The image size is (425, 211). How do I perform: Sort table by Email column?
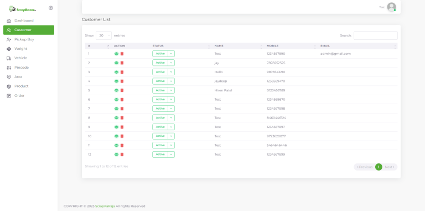357,46
